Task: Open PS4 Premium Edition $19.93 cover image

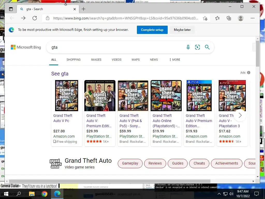Action: pyautogui.click(x=199, y=96)
